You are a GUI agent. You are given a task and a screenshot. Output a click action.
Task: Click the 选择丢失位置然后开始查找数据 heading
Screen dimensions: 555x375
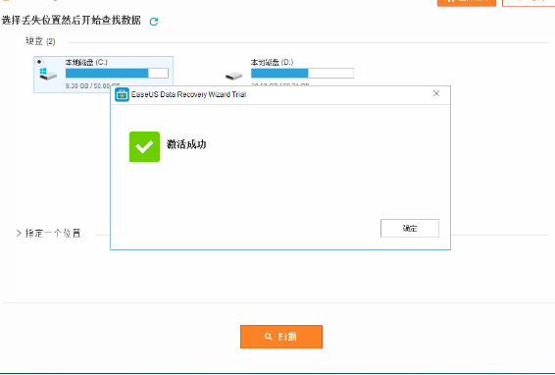point(72,21)
